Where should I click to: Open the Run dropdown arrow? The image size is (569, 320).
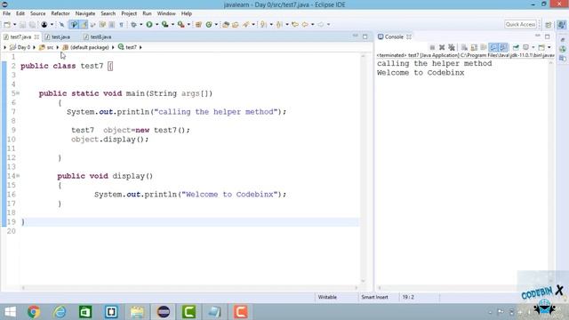click(x=156, y=24)
